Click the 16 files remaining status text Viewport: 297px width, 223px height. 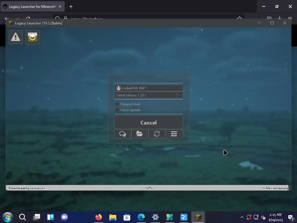point(275,188)
